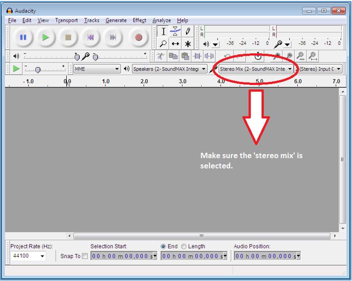
Task: Open the File menu
Action: [12, 20]
